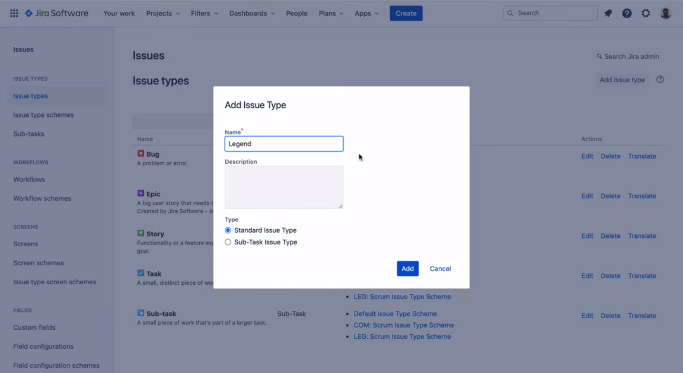The height and width of the screenshot is (373, 683).
Task: Click your profile avatar
Action: click(665, 13)
